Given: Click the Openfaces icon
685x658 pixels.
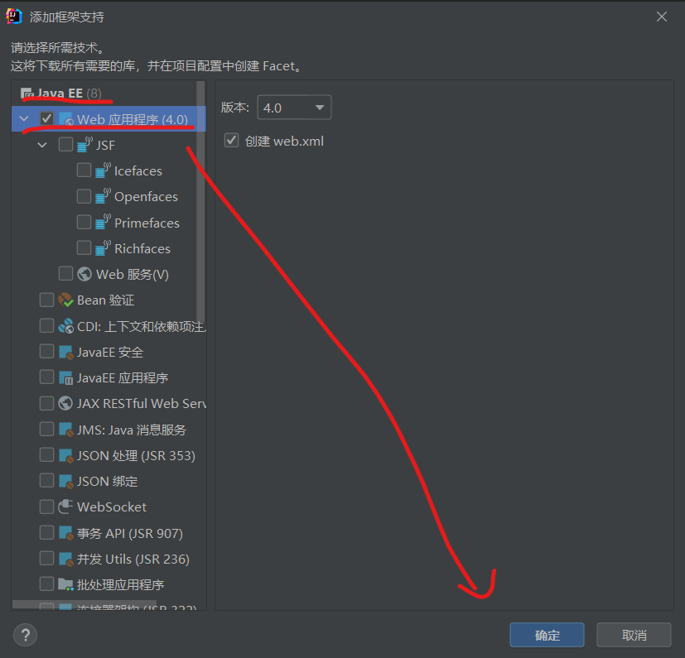Looking at the screenshot, I should click(103, 196).
